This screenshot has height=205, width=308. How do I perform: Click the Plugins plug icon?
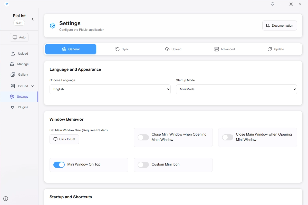pyautogui.click(x=13, y=107)
